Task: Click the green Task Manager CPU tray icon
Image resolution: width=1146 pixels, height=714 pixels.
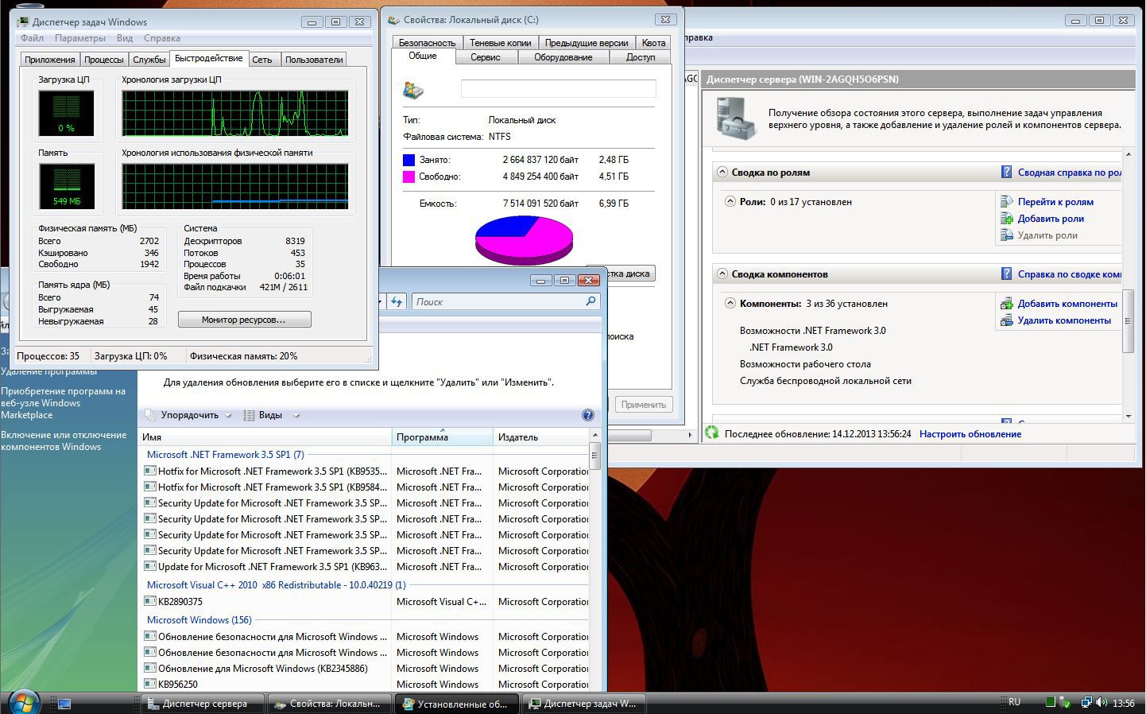Action: tap(1050, 703)
